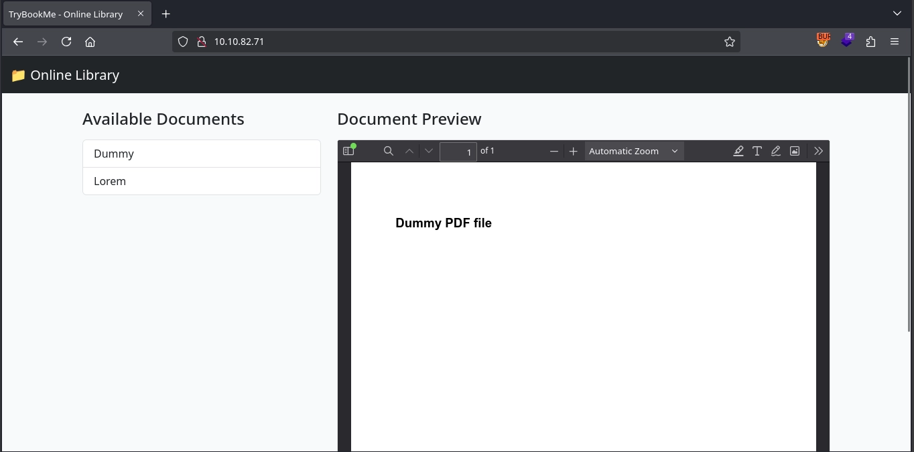Viewport: 914px width, 452px height.
Task: Select the TryBookMe - Online Library tab
Action: 66,14
